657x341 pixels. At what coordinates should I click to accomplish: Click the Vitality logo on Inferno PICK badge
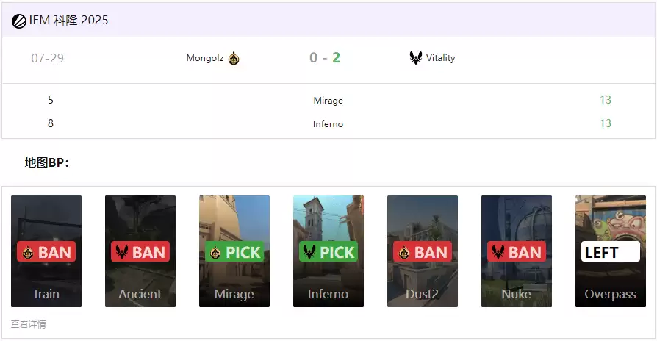[309, 252]
